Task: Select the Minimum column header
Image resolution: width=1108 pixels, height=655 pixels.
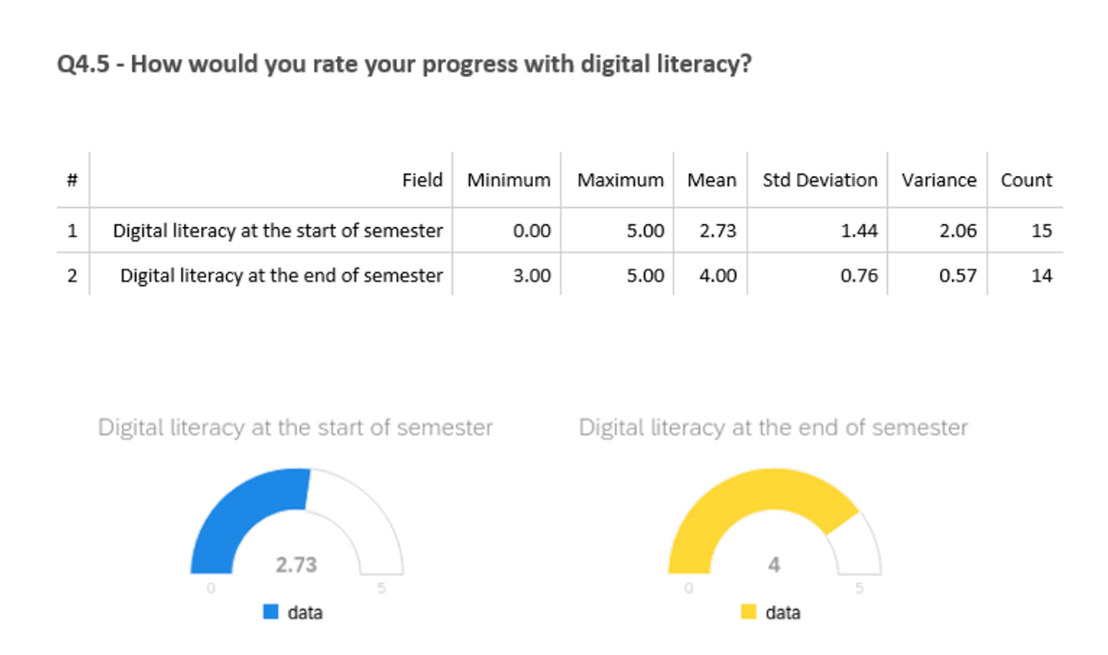Action: tap(509, 181)
